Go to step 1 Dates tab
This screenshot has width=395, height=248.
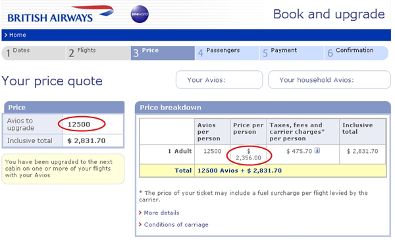[34, 53]
